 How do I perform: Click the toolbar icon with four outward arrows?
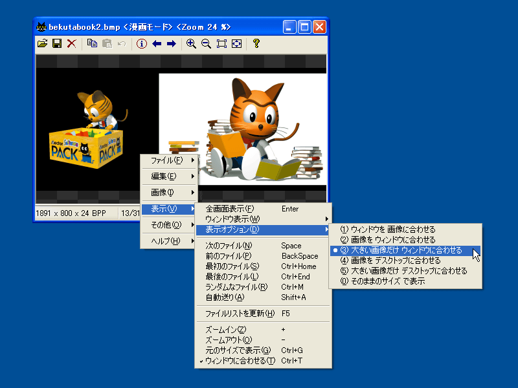(236, 43)
